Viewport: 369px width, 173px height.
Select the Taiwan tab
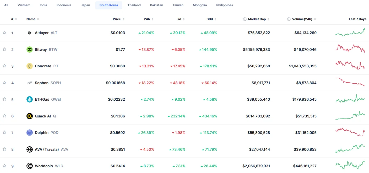pos(178,5)
